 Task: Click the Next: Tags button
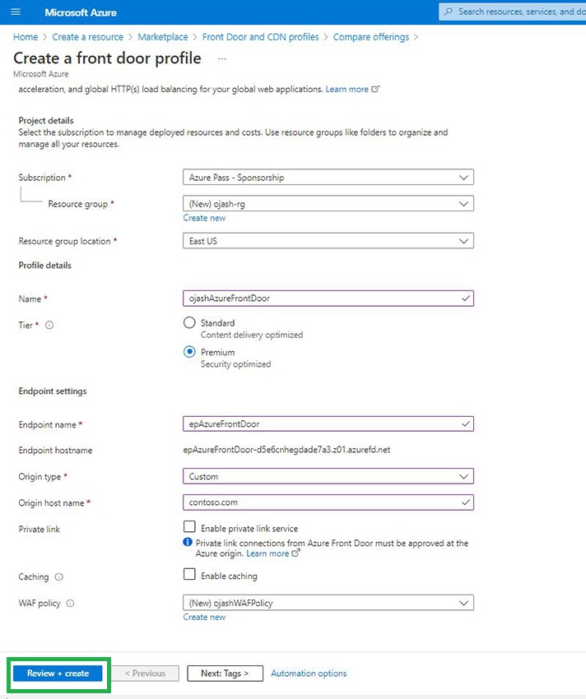click(x=224, y=674)
